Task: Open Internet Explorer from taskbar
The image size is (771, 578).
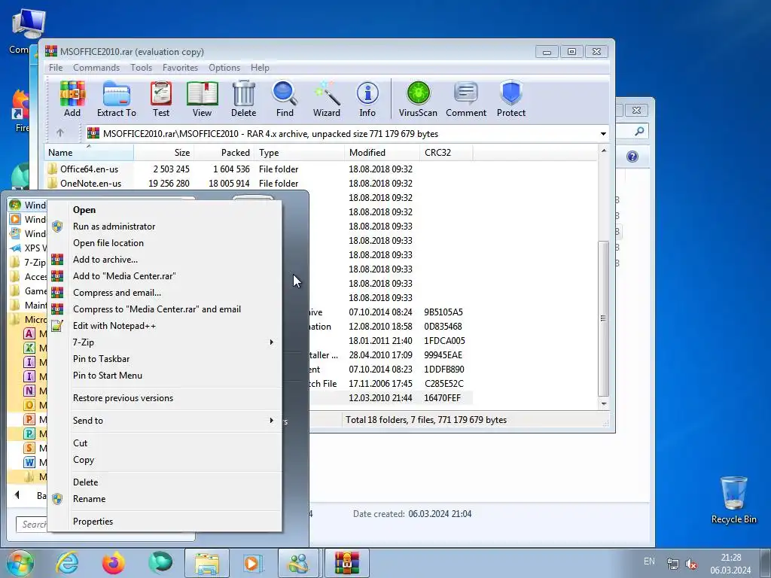Action: click(x=67, y=563)
